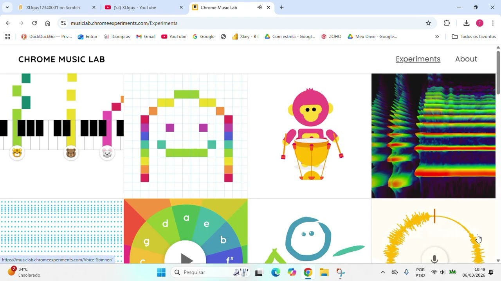The image size is (501, 281).
Task: Click the Pesquisar taskbar search box
Action: point(211,272)
